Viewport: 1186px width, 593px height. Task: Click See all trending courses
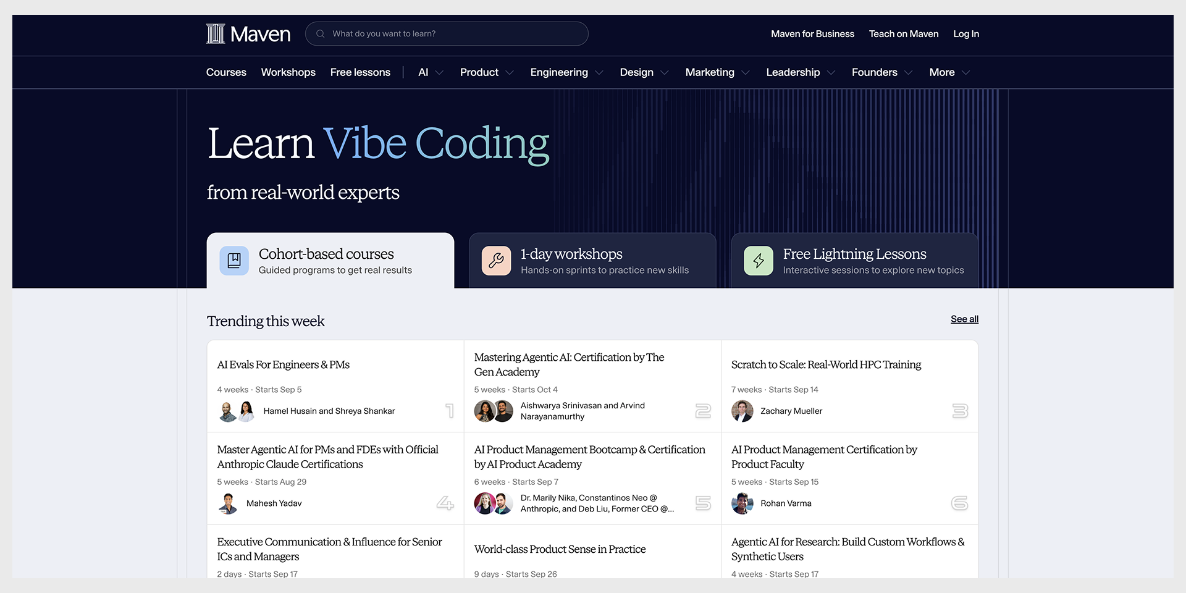pos(965,319)
